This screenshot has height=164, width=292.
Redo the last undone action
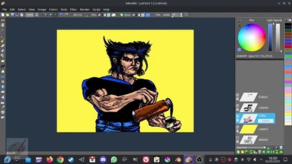[x=66, y=15]
